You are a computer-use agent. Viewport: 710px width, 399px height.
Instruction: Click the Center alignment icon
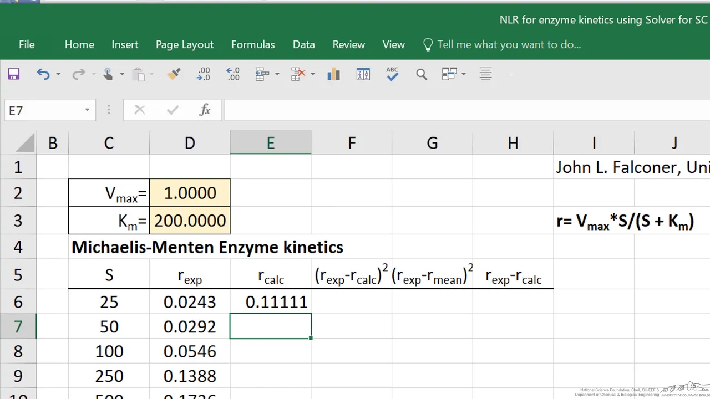point(485,74)
